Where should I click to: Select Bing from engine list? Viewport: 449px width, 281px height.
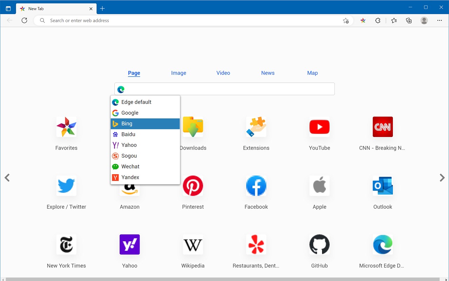[145, 124]
